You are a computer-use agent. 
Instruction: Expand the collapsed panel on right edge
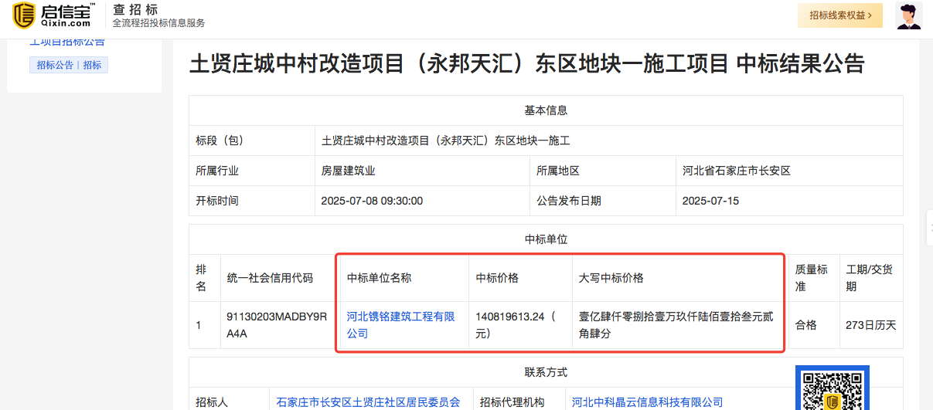[x=928, y=228]
